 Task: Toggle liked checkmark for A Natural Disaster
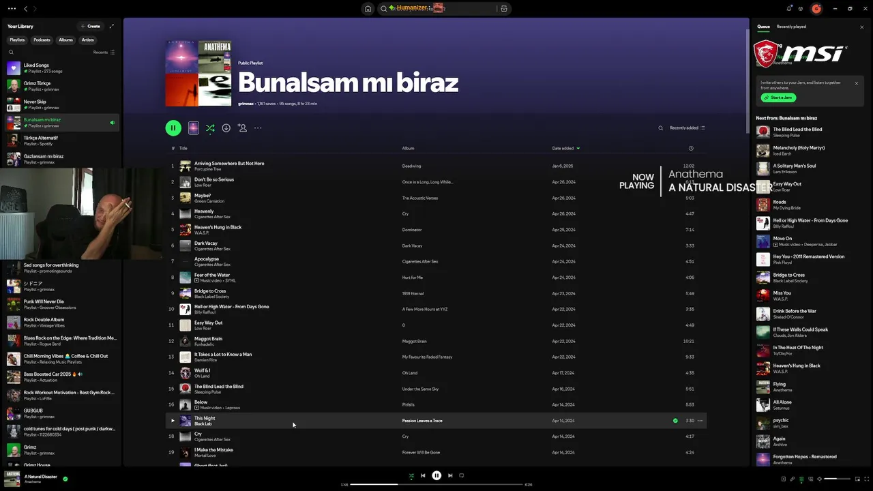tap(65, 479)
